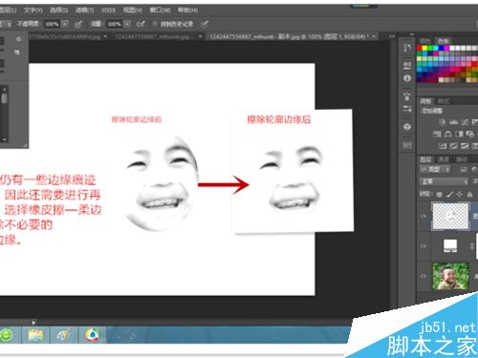Screen dimensions: 478x358
Task: Hide the bottom photo layer
Action: (x=424, y=276)
